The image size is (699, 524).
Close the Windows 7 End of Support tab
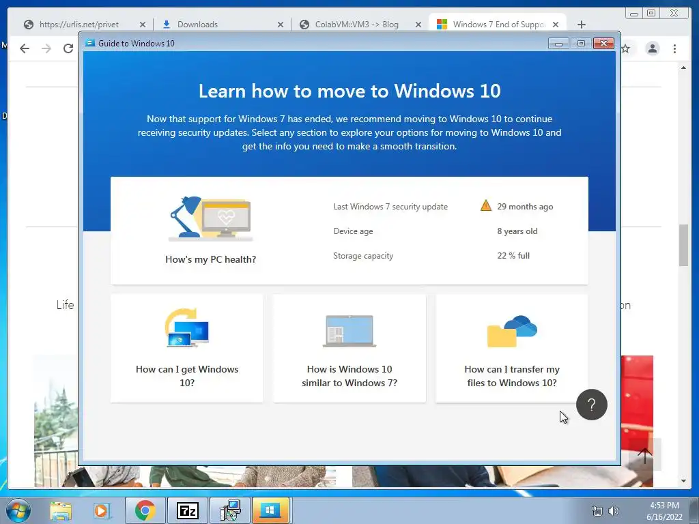click(x=556, y=25)
